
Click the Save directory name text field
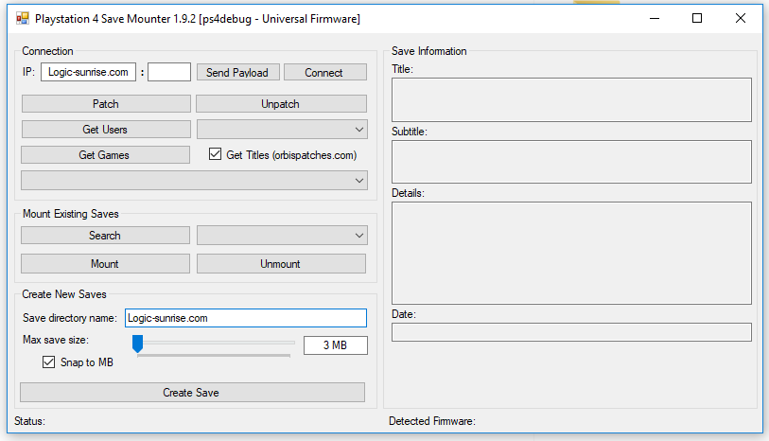pos(245,318)
